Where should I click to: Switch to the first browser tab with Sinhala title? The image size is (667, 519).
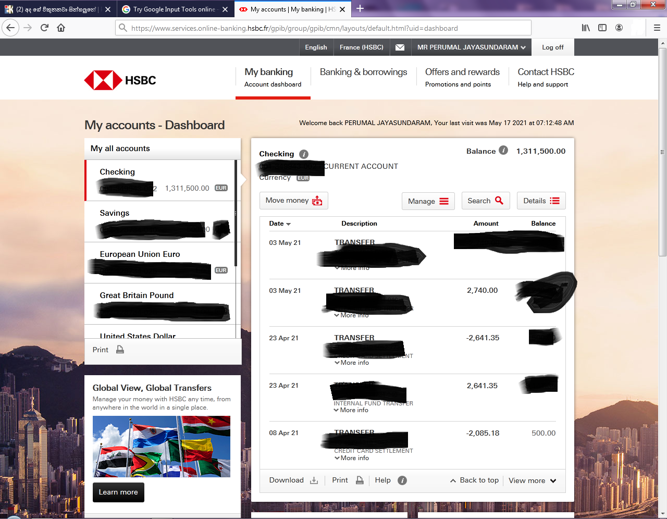point(57,9)
